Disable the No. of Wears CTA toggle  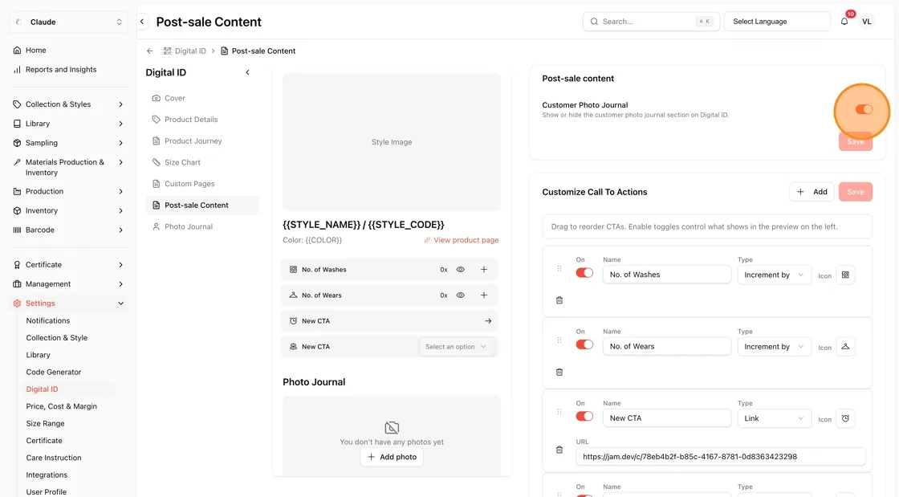click(584, 344)
